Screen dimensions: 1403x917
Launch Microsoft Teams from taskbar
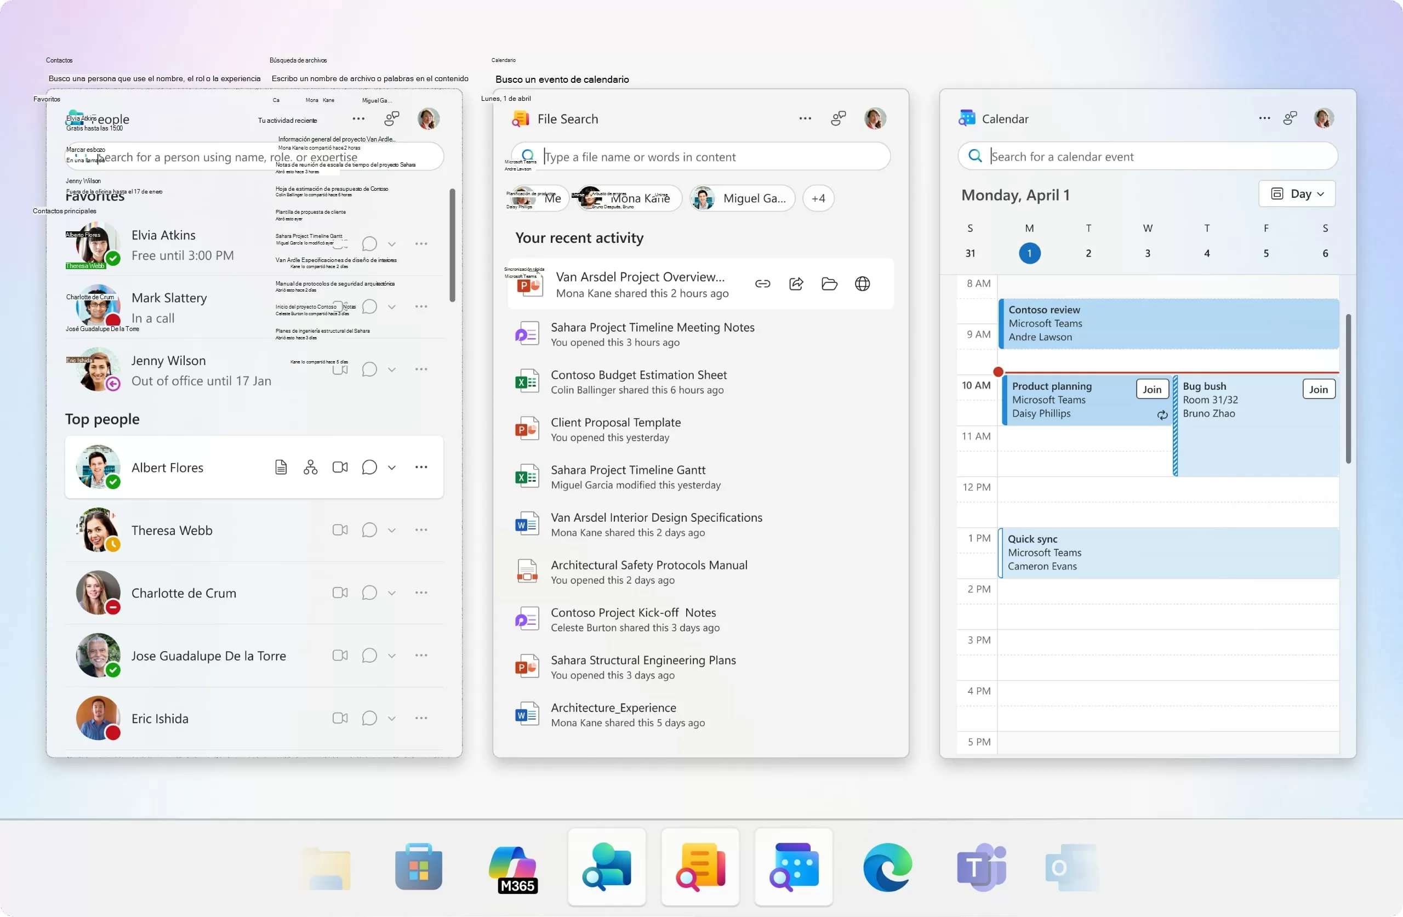click(981, 868)
